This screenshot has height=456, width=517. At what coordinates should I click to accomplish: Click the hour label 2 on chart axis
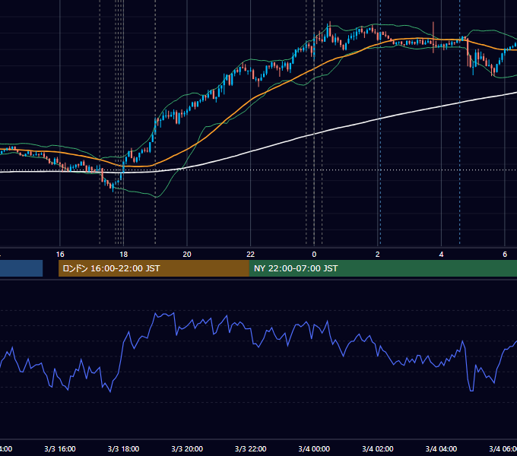click(378, 255)
